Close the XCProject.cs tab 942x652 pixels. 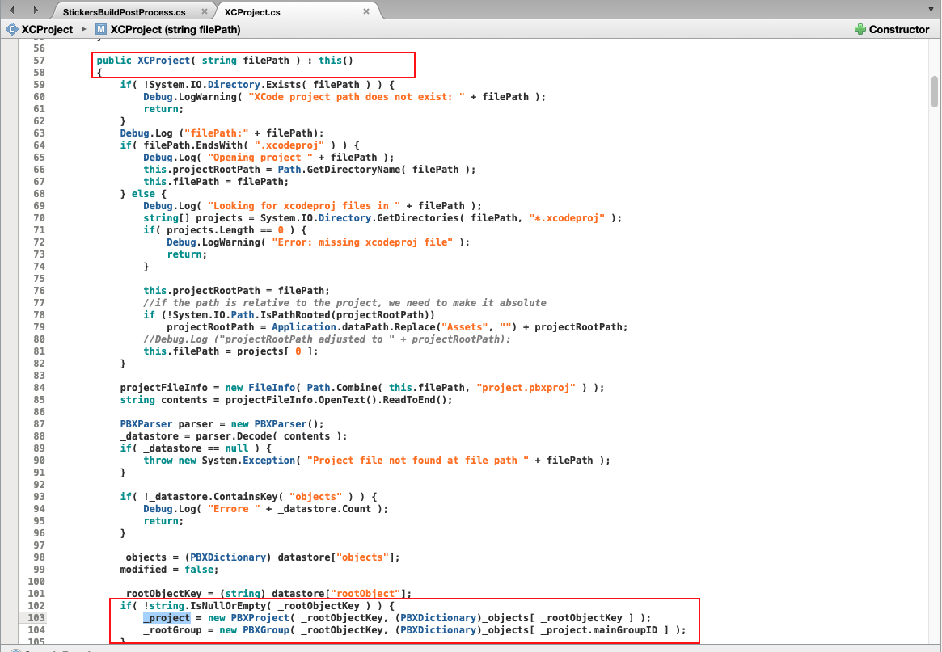point(365,11)
